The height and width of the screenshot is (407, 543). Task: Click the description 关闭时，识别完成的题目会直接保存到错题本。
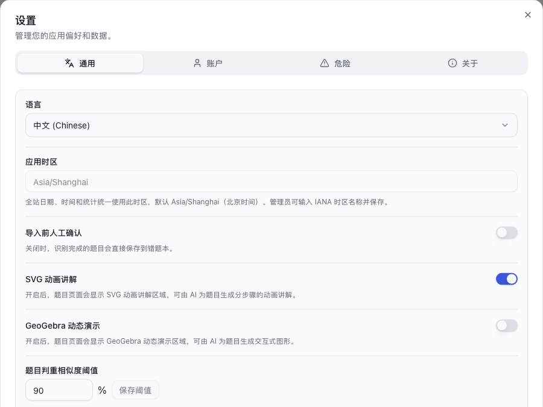[100, 248]
